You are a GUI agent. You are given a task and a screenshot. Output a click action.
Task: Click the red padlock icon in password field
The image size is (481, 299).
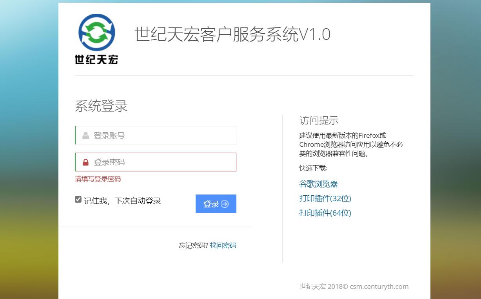coord(85,162)
